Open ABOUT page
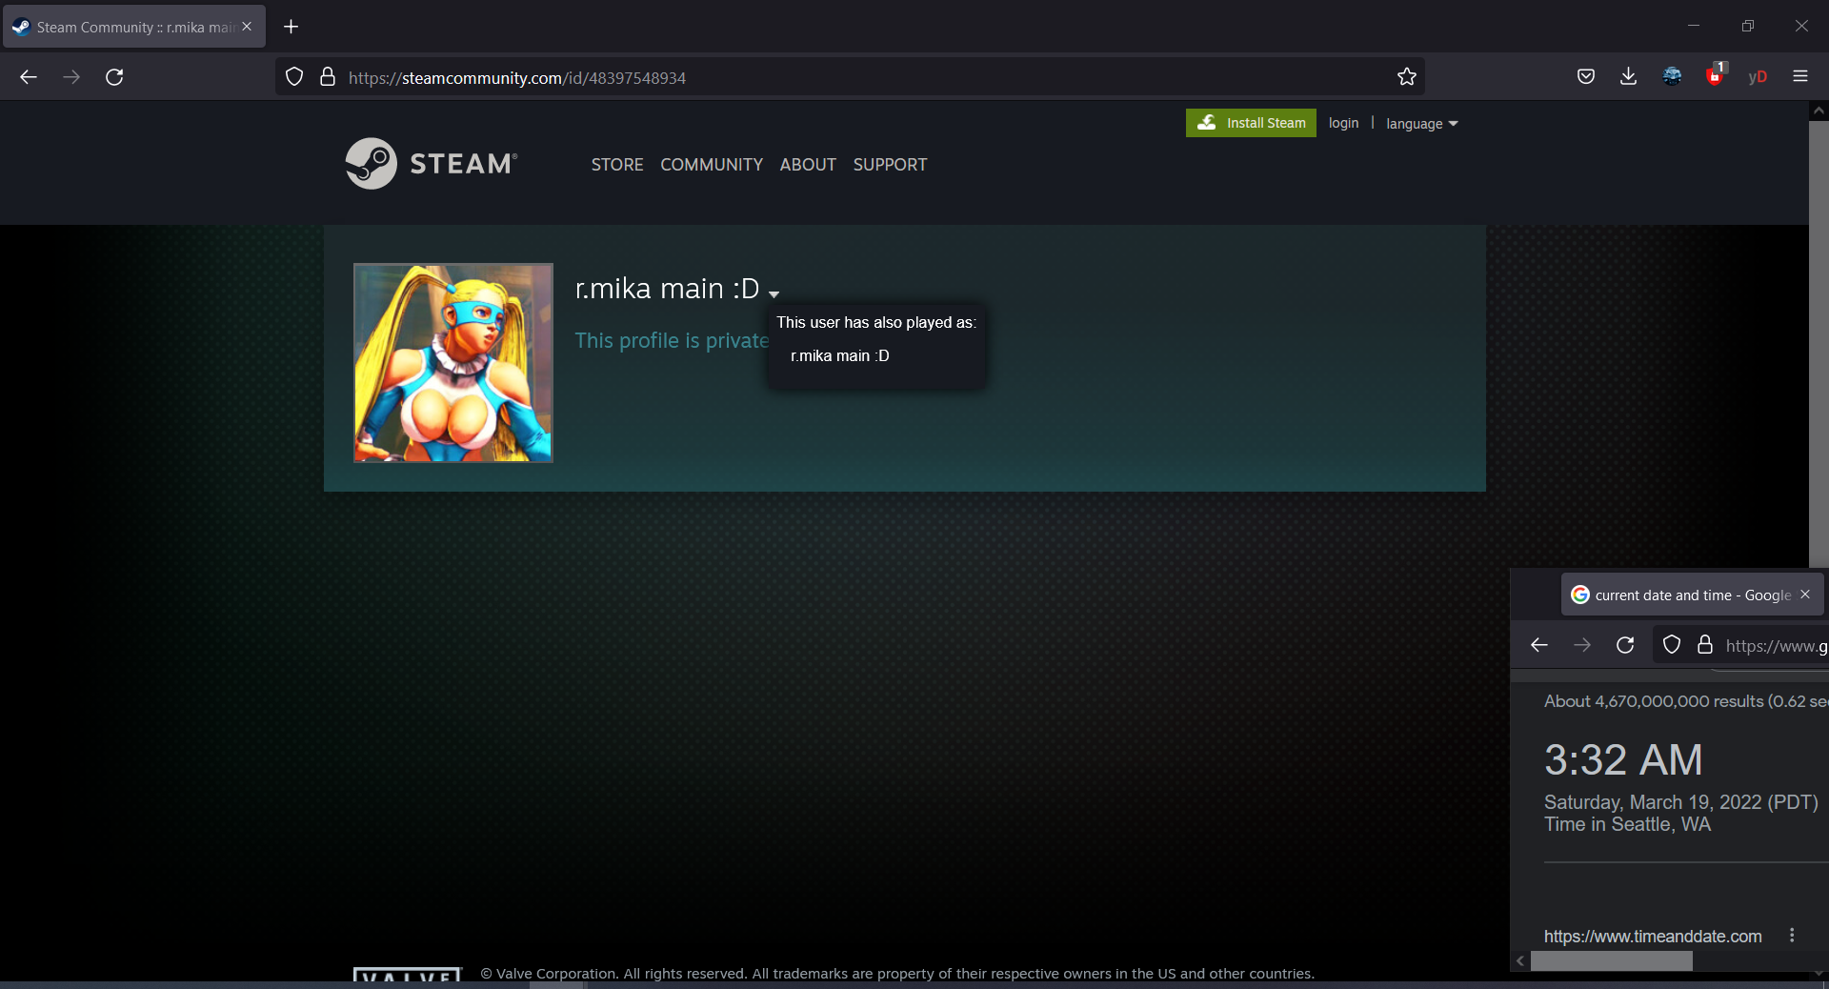The height and width of the screenshot is (989, 1829). 808,165
